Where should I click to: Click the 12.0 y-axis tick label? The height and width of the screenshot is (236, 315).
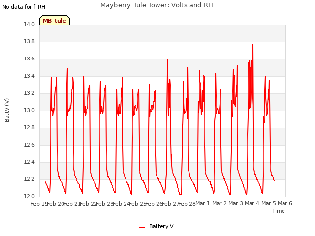coord(30,196)
